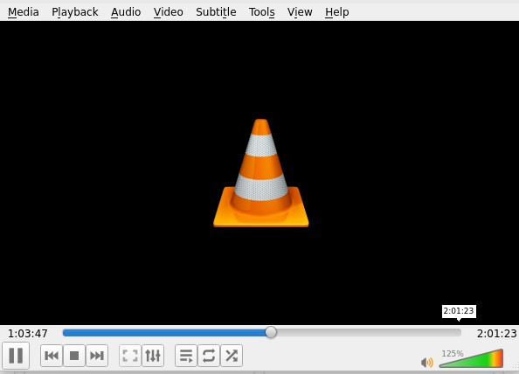Toggle random shuffle playback
This screenshot has width=519, height=374.
[x=232, y=356]
